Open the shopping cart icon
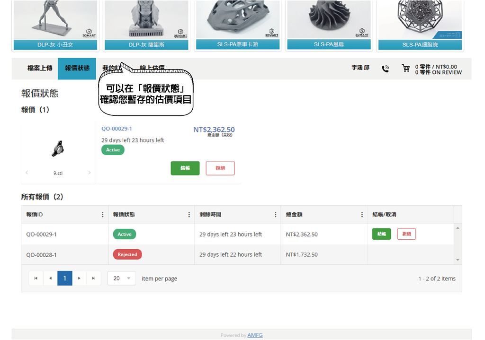 pos(406,69)
